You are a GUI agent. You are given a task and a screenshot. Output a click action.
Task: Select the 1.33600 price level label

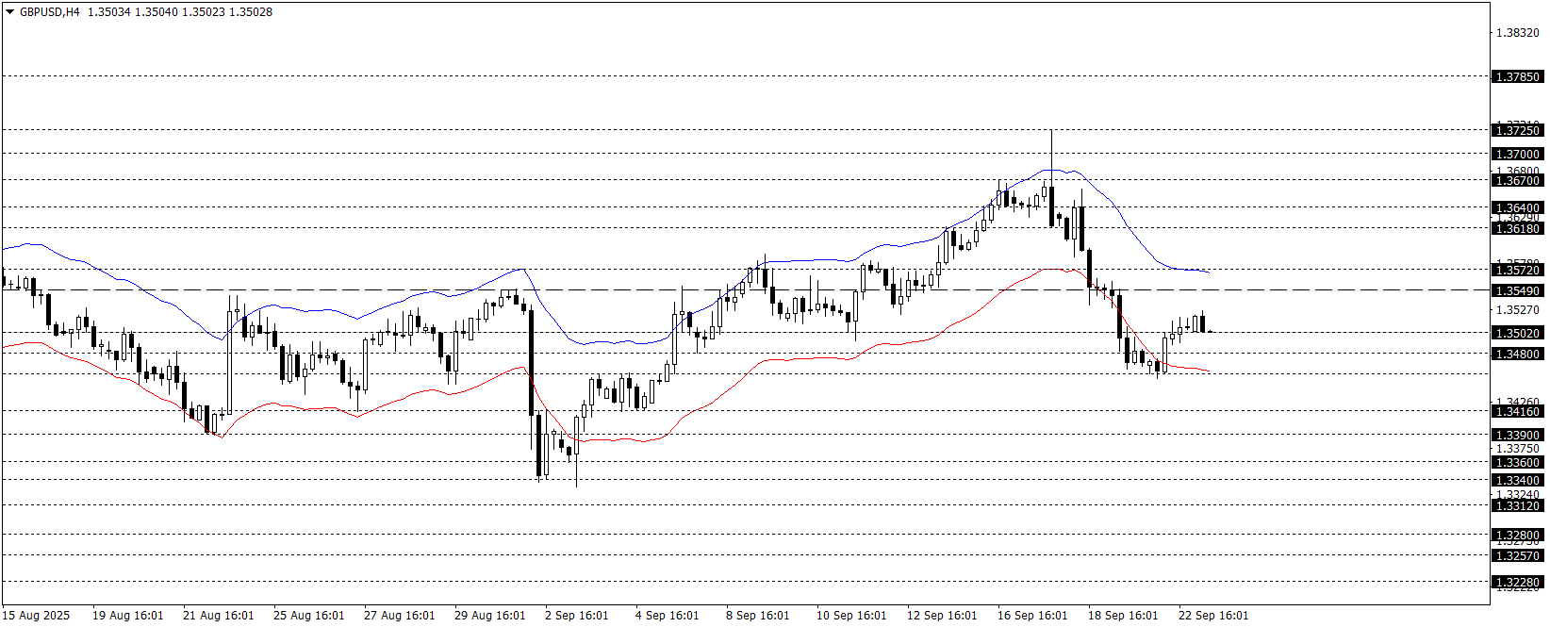(x=1518, y=462)
